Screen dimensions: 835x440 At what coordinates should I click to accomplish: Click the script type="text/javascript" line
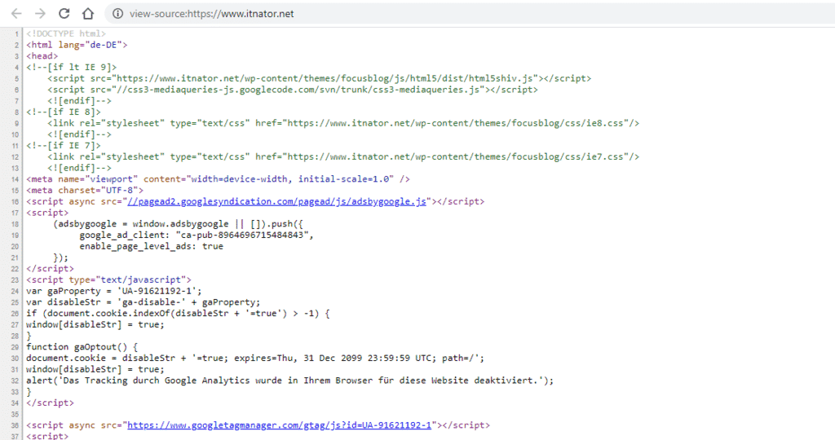coord(108,279)
